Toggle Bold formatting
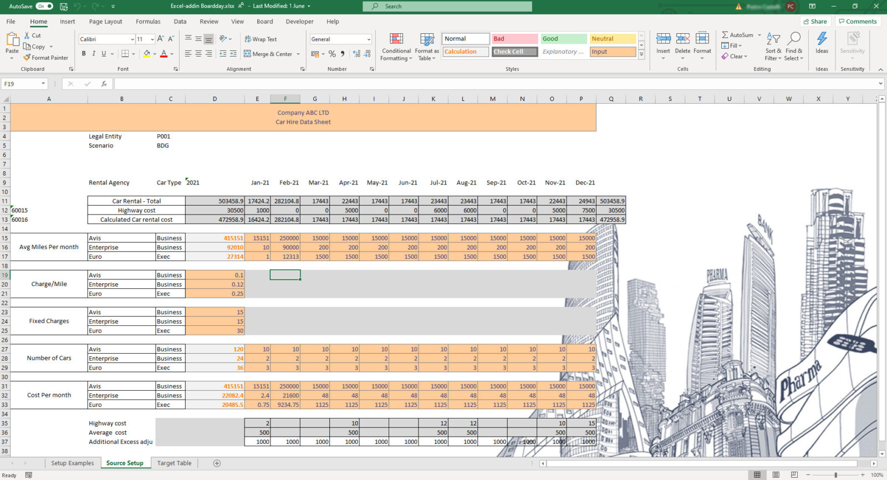Image resolution: width=887 pixels, height=480 pixels. pos(84,54)
